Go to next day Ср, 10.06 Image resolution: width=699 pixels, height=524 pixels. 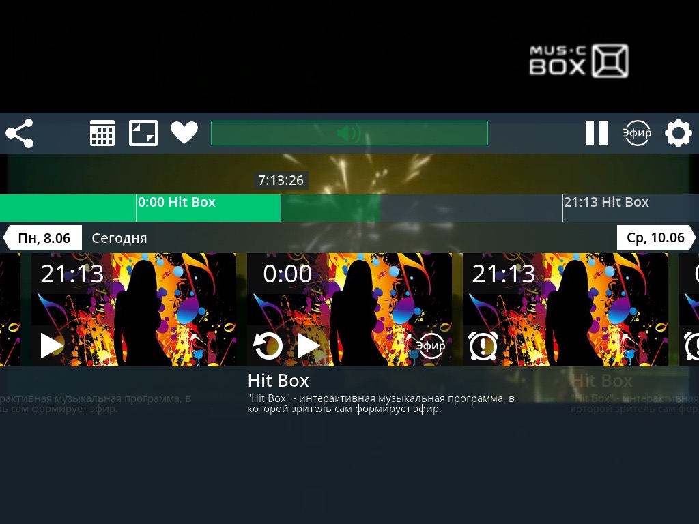click(656, 237)
